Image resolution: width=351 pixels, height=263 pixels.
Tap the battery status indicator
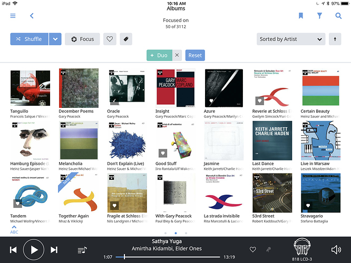(x=345, y=3)
